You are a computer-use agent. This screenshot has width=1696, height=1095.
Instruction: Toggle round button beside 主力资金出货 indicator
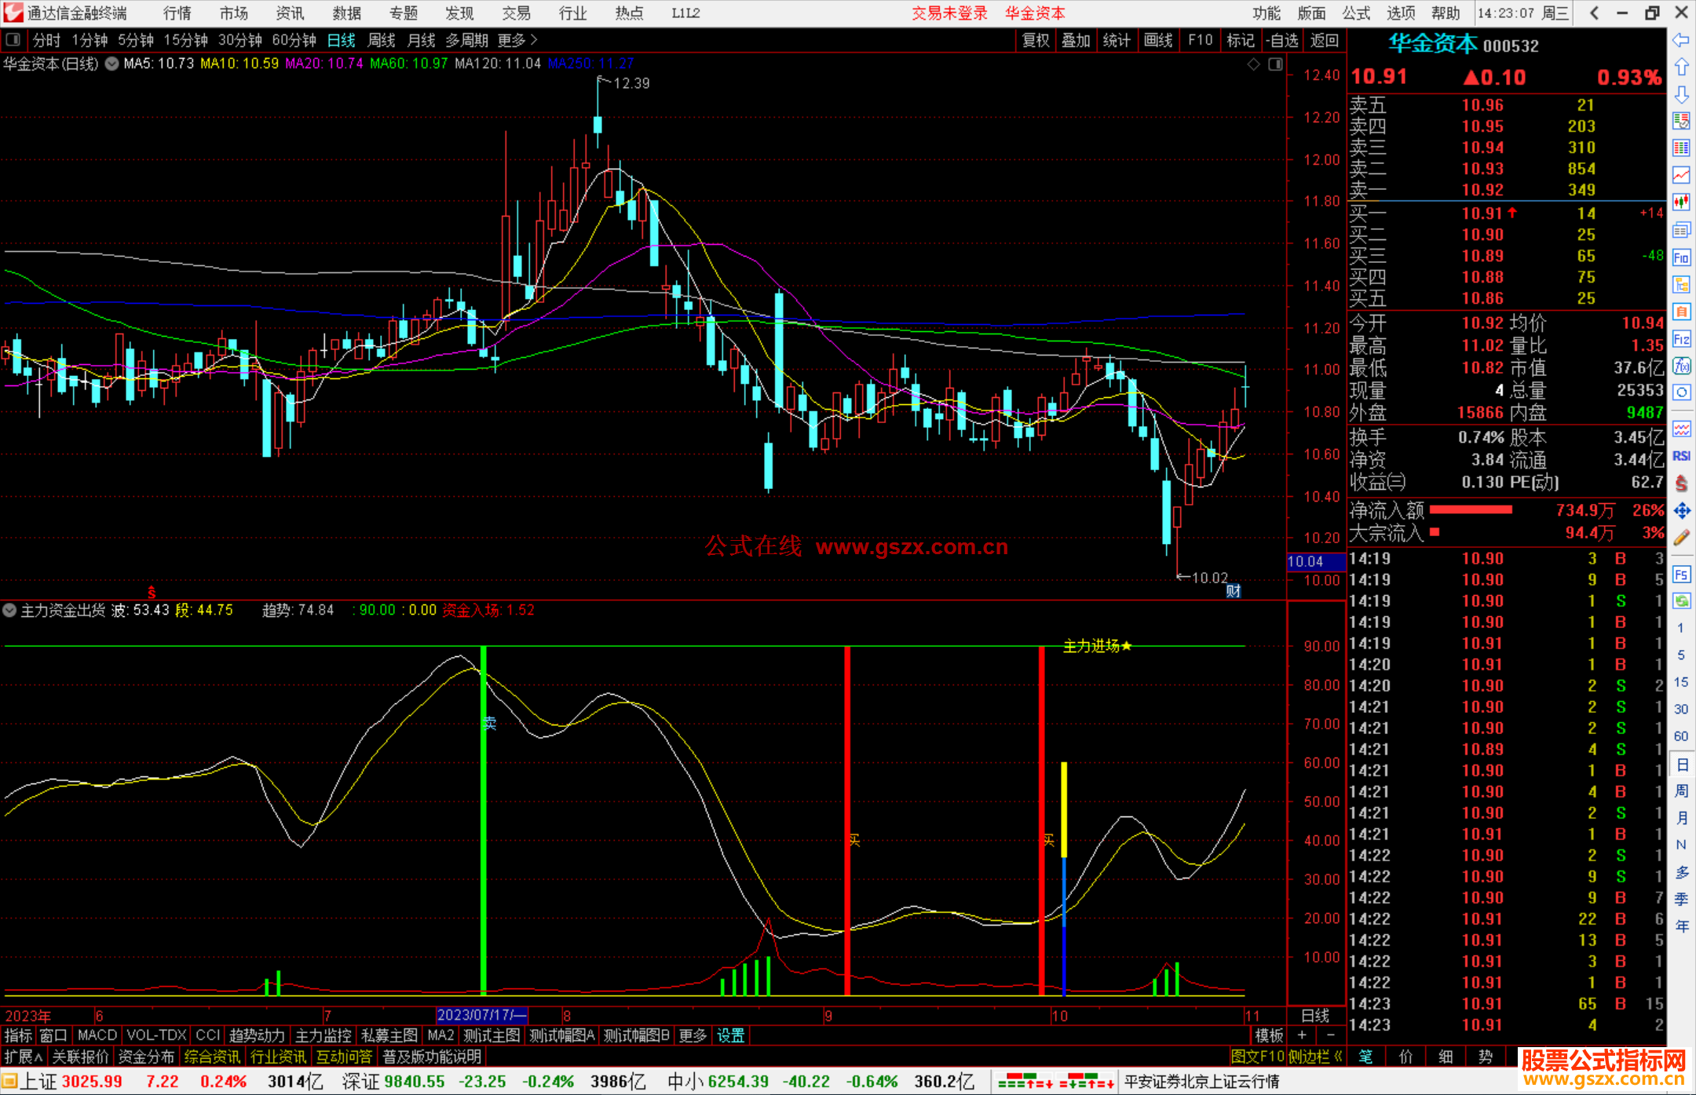pos(10,611)
